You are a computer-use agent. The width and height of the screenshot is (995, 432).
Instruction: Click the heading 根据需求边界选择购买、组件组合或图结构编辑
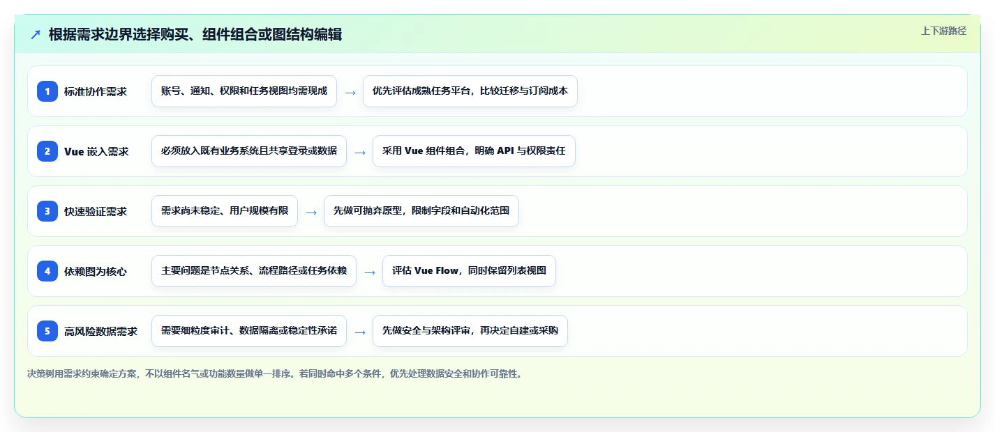tap(195, 34)
